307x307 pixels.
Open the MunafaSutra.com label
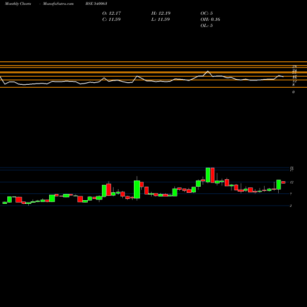pyautogui.click(x=58, y=4)
